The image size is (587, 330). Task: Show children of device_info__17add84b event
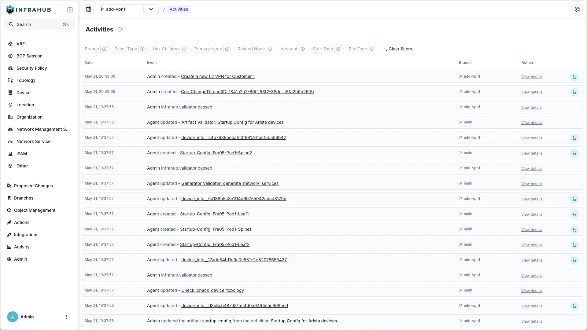point(574,260)
